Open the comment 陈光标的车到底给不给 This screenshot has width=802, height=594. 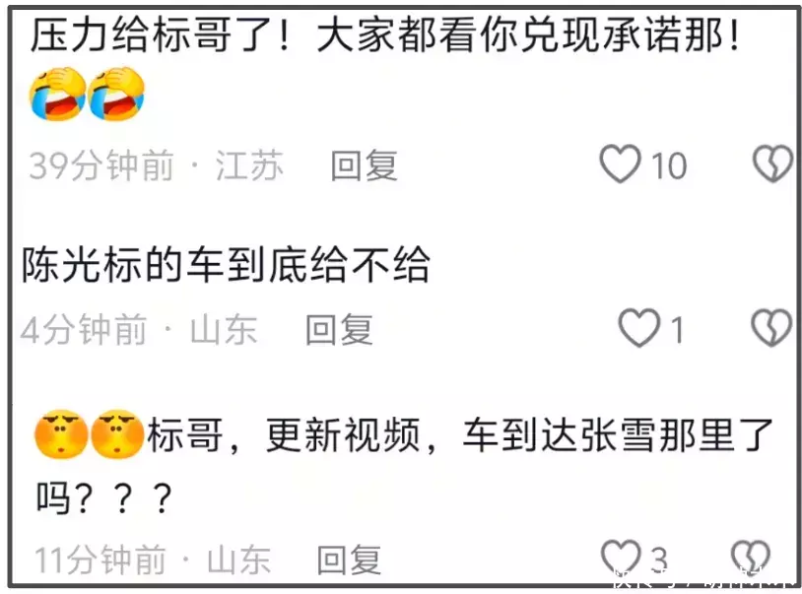(226, 265)
